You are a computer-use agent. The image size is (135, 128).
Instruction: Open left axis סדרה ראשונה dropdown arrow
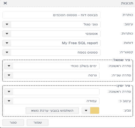[9, 66]
